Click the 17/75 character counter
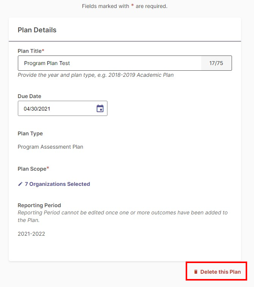Screen dimensions: 254x287 pyautogui.click(x=216, y=63)
